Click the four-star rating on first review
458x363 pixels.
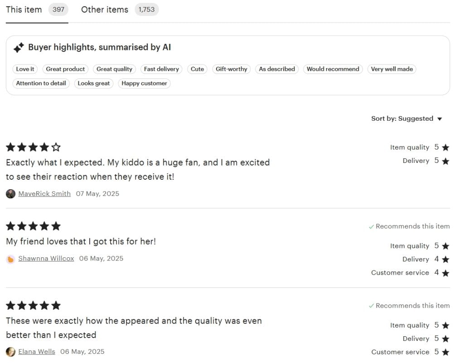point(33,147)
